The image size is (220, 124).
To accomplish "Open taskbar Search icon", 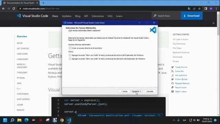I will point(12,120).
